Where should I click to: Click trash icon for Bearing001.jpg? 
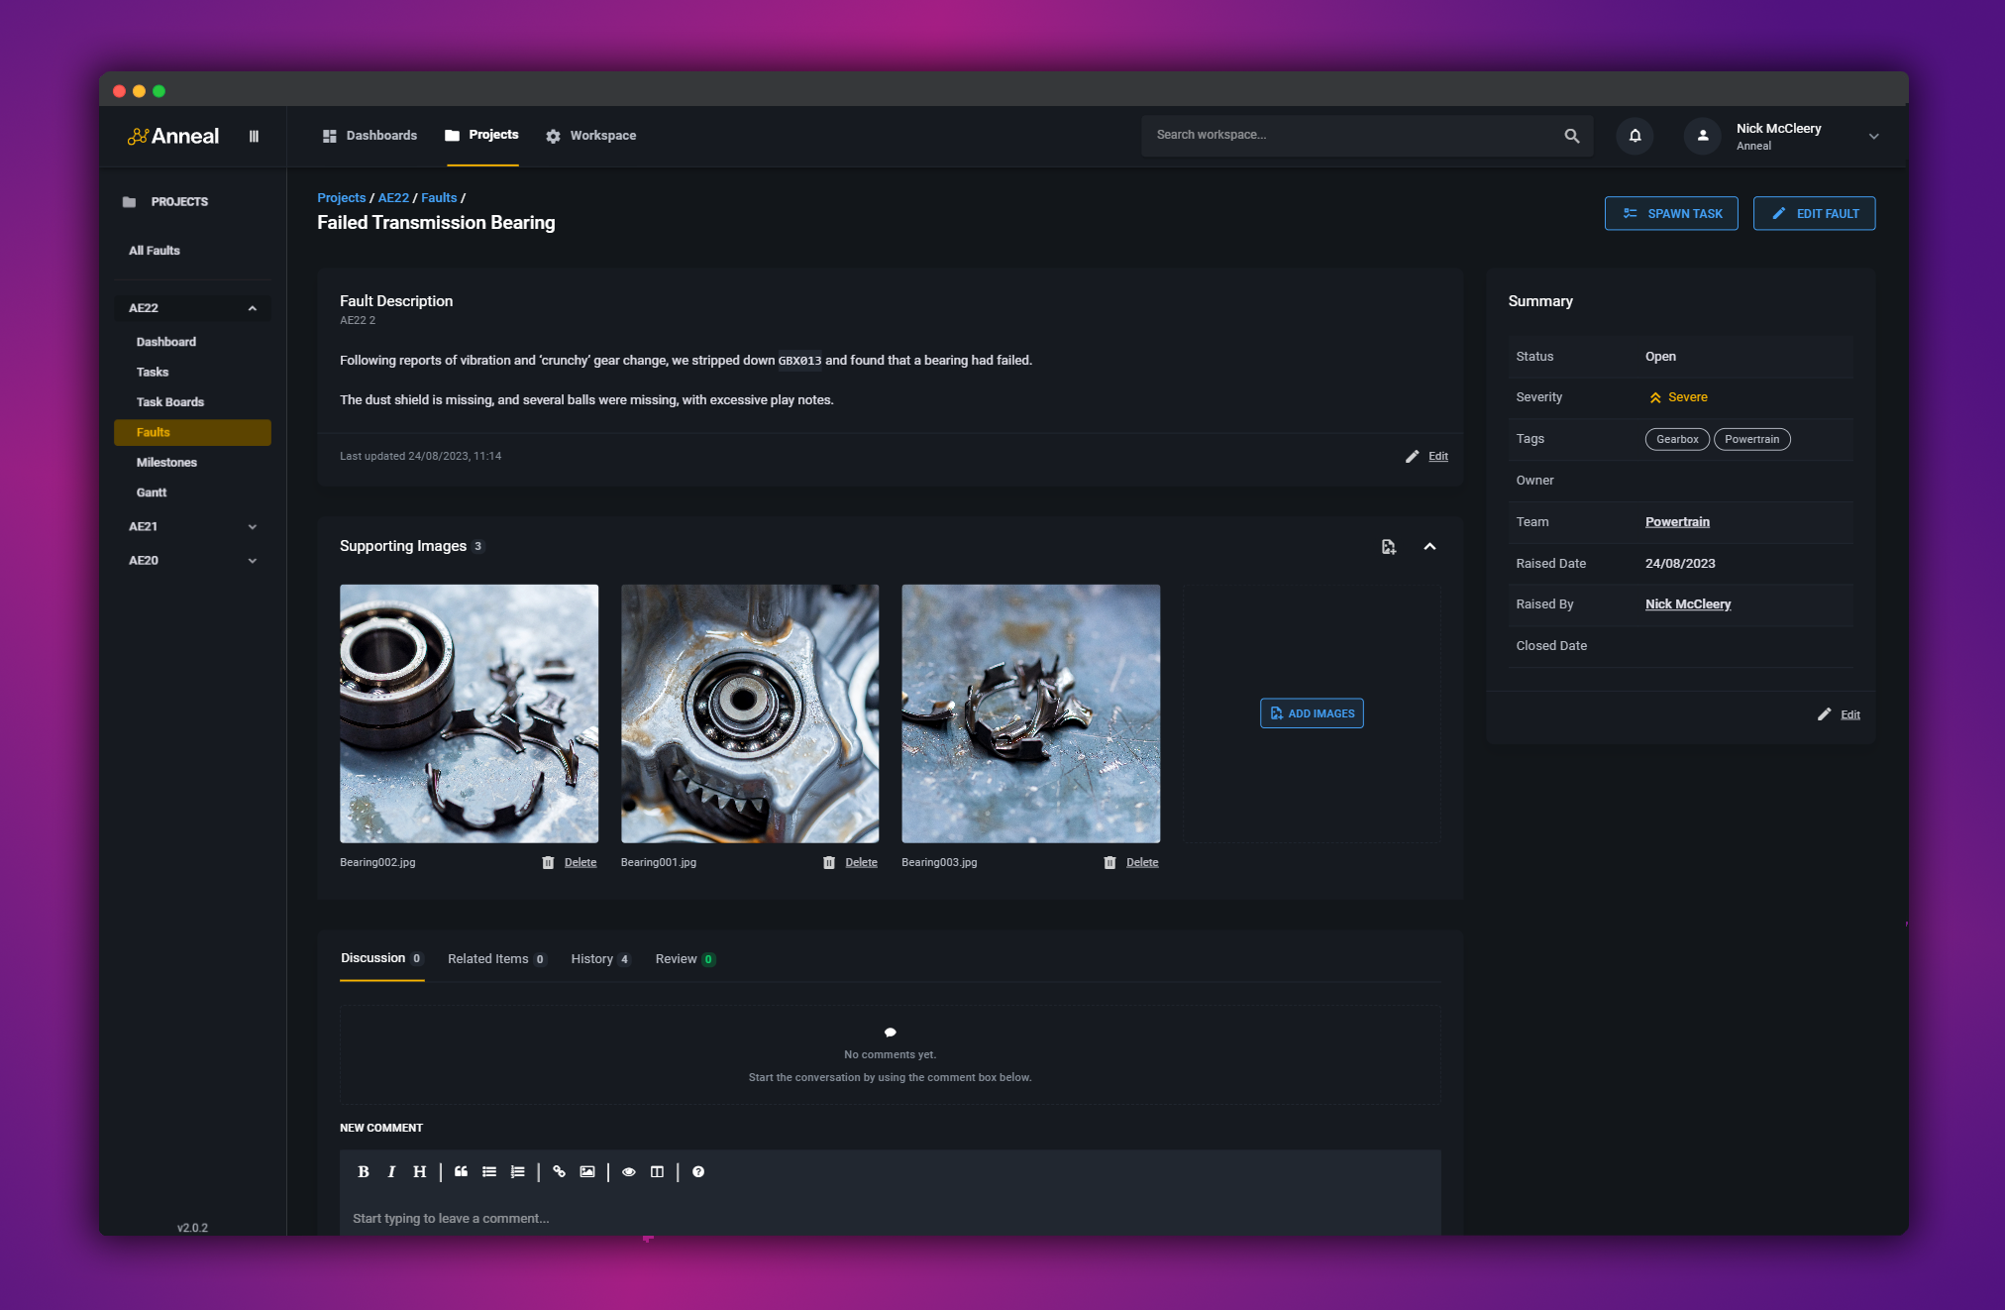pos(829,862)
